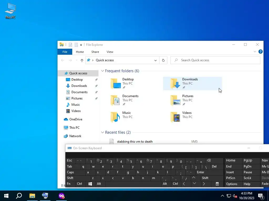Collapse the Frequent folders group

point(102,71)
